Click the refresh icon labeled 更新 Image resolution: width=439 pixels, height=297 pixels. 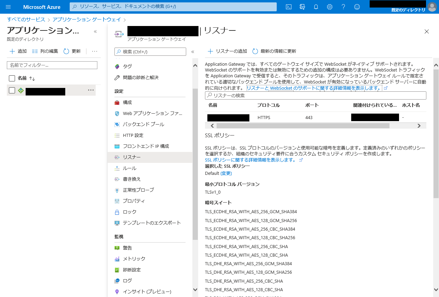[x=72, y=51]
